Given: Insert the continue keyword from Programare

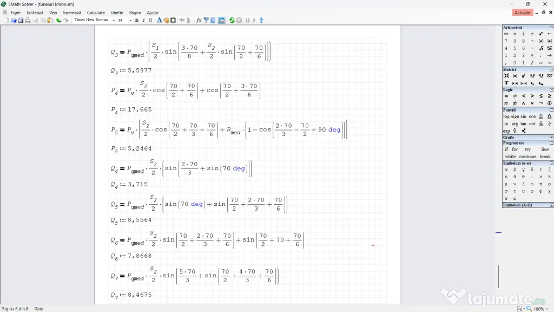Looking at the screenshot, I should point(528,157).
